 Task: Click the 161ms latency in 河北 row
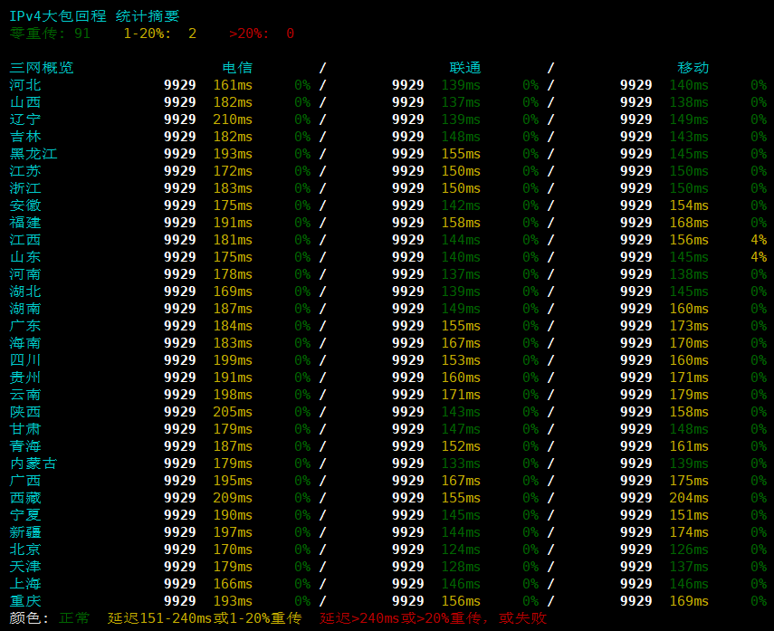(233, 85)
